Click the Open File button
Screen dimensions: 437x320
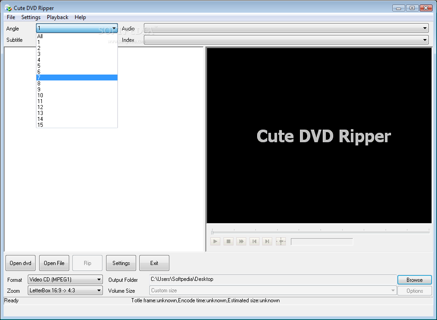pos(54,263)
